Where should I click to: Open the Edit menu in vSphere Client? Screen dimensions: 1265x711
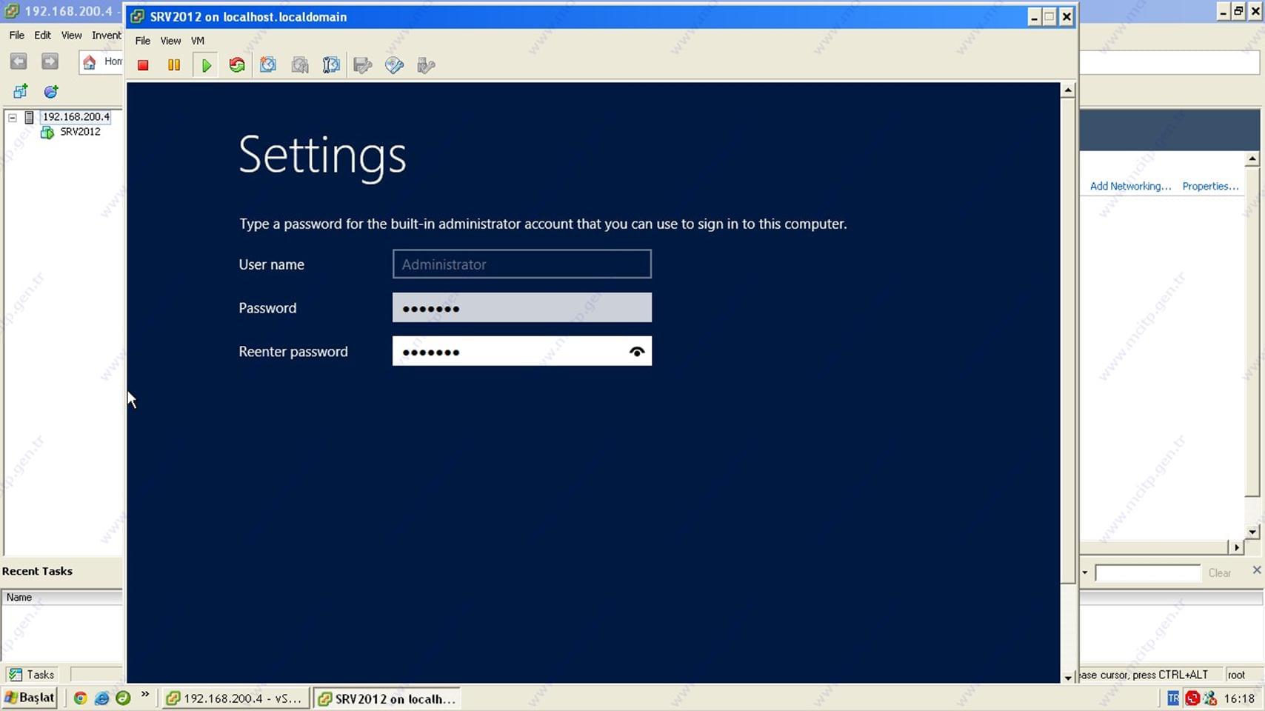point(42,35)
